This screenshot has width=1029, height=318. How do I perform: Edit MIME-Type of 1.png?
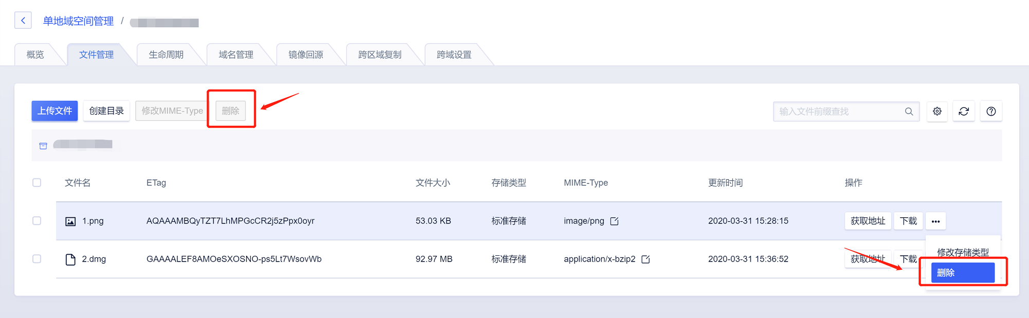614,221
